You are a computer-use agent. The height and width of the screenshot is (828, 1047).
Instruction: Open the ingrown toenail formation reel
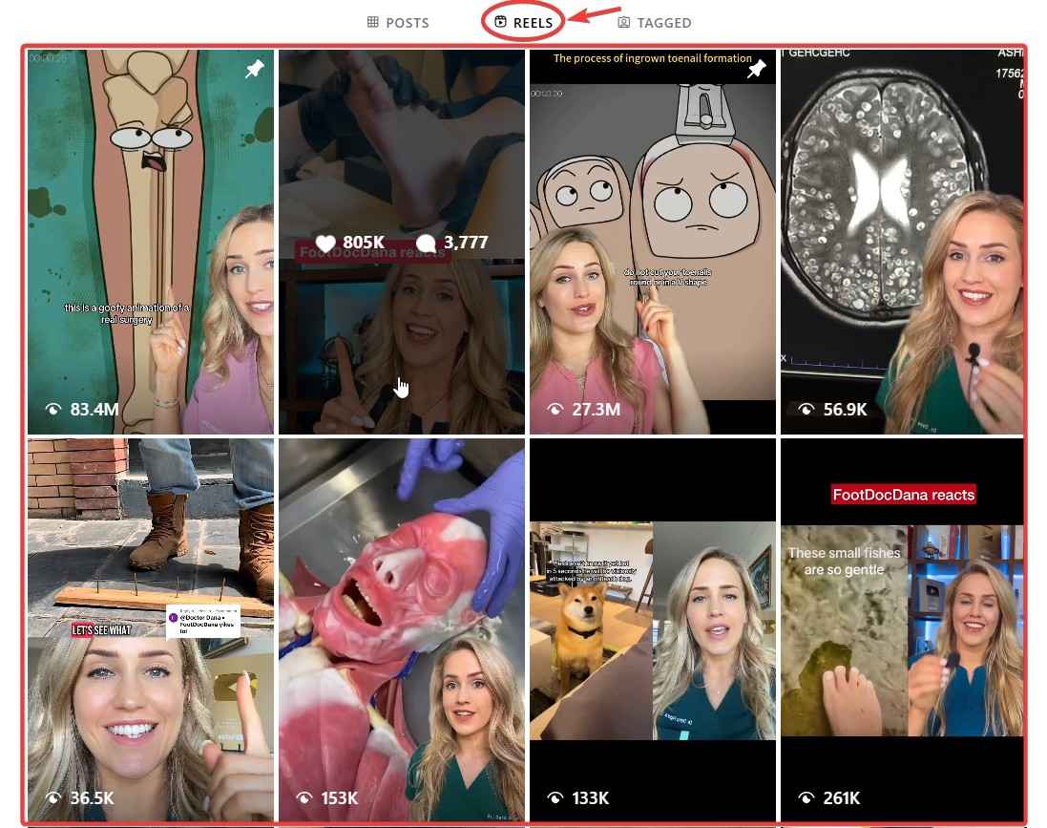point(652,239)
